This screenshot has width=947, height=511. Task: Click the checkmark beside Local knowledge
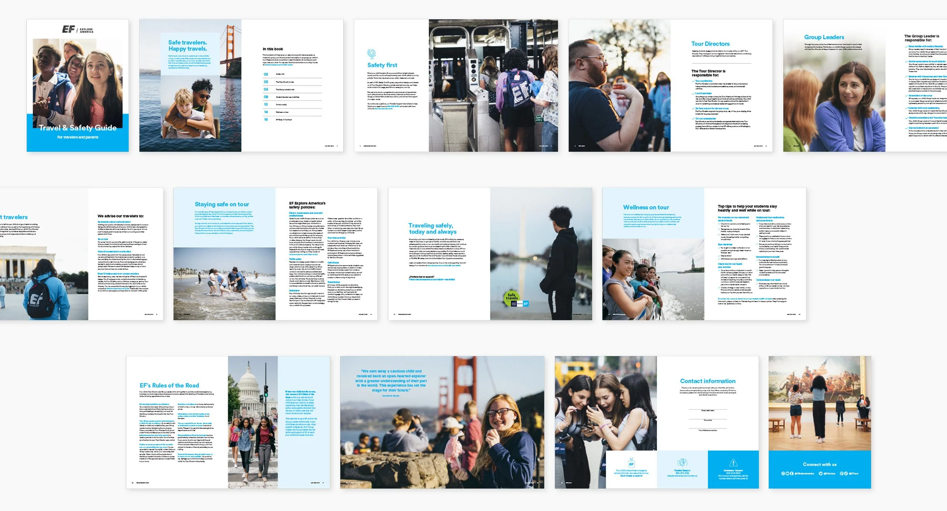pos(693,93)
